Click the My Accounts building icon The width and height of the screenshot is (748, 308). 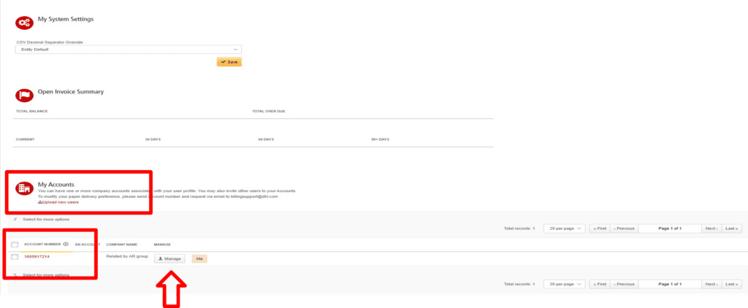pos(25,188)
